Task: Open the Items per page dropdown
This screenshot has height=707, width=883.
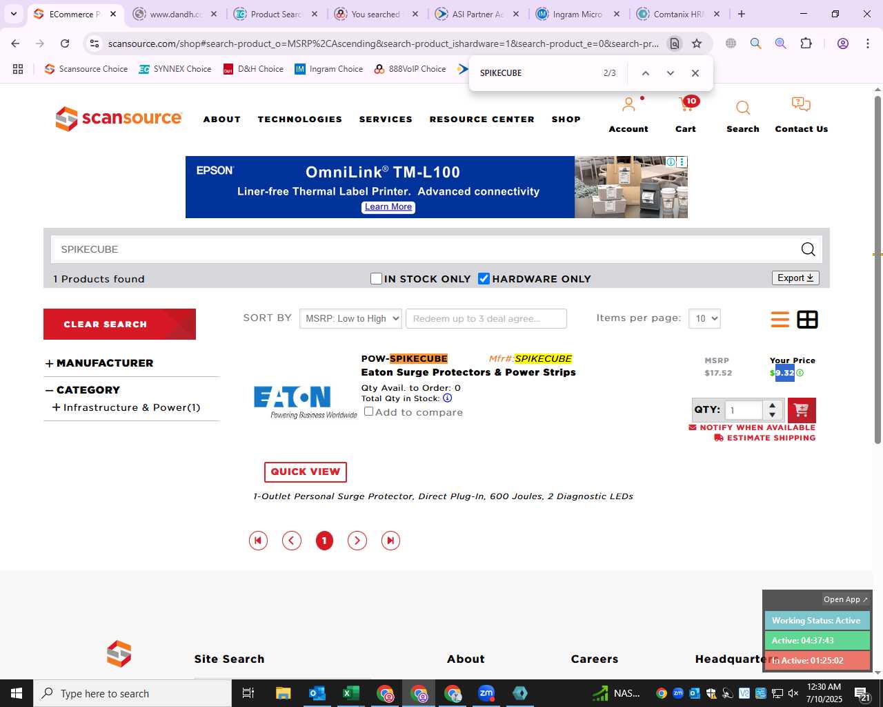Action: point(704,318)
